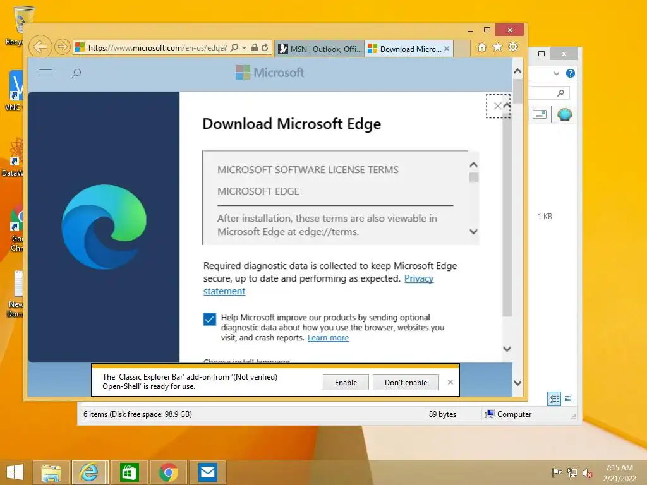Screen dimensions: 647x485
Task: Open the IE Home page icon
Action: click(482, 47)
